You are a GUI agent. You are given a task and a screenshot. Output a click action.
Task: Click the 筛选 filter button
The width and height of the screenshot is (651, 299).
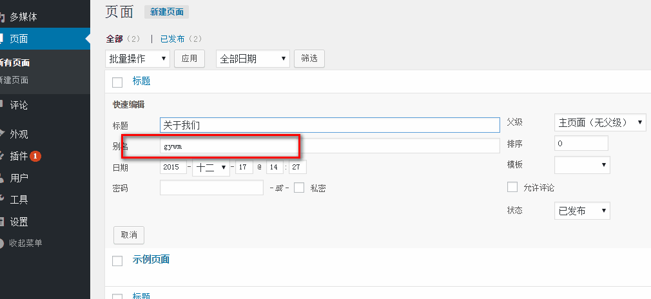tap(309, 59)
